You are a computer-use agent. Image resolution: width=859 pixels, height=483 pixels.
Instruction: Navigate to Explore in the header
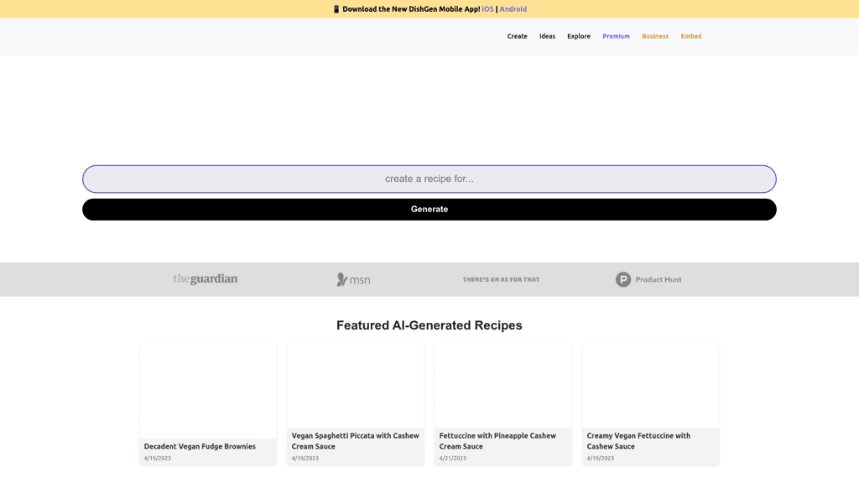(x=579, y=36)
